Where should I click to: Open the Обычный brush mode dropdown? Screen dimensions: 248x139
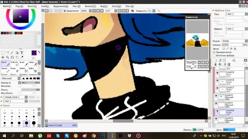click(11, 78)
